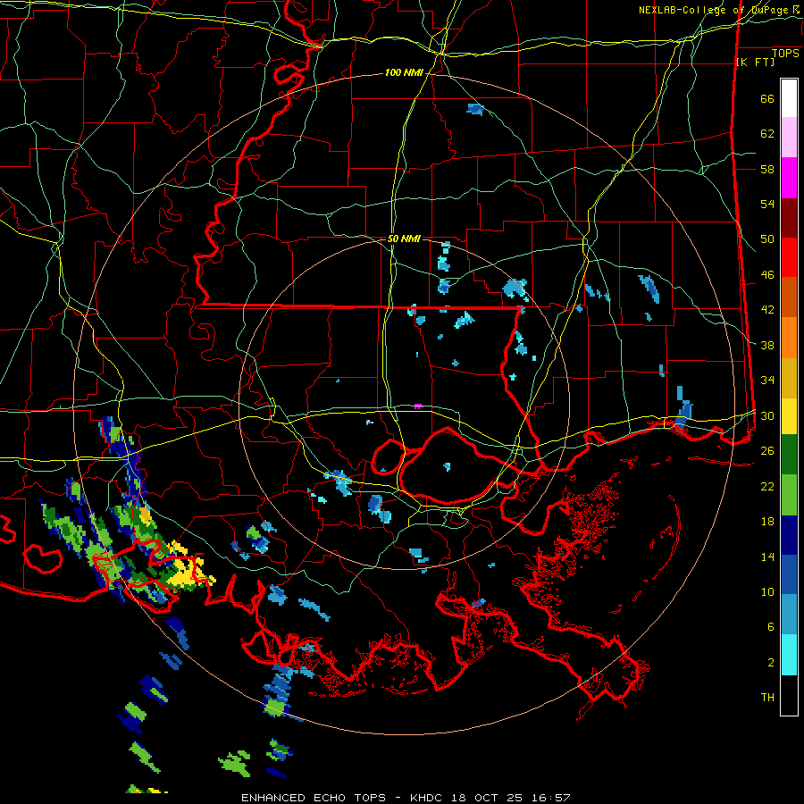Click the black TH swatch at legend bottom

click(x=789, y=695)
